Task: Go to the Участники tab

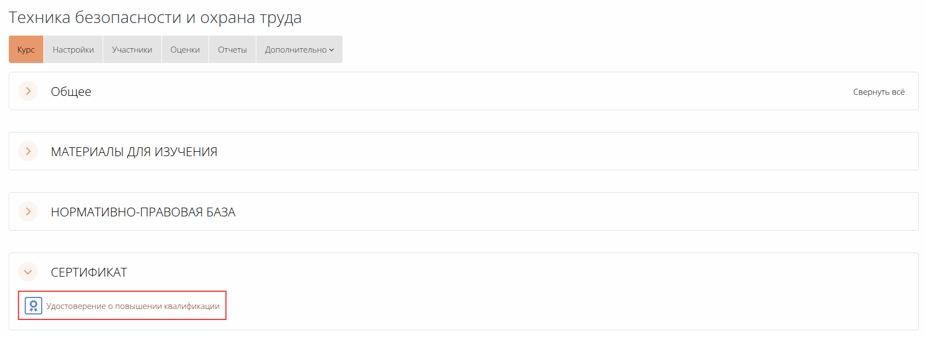Action: (132, 50)
